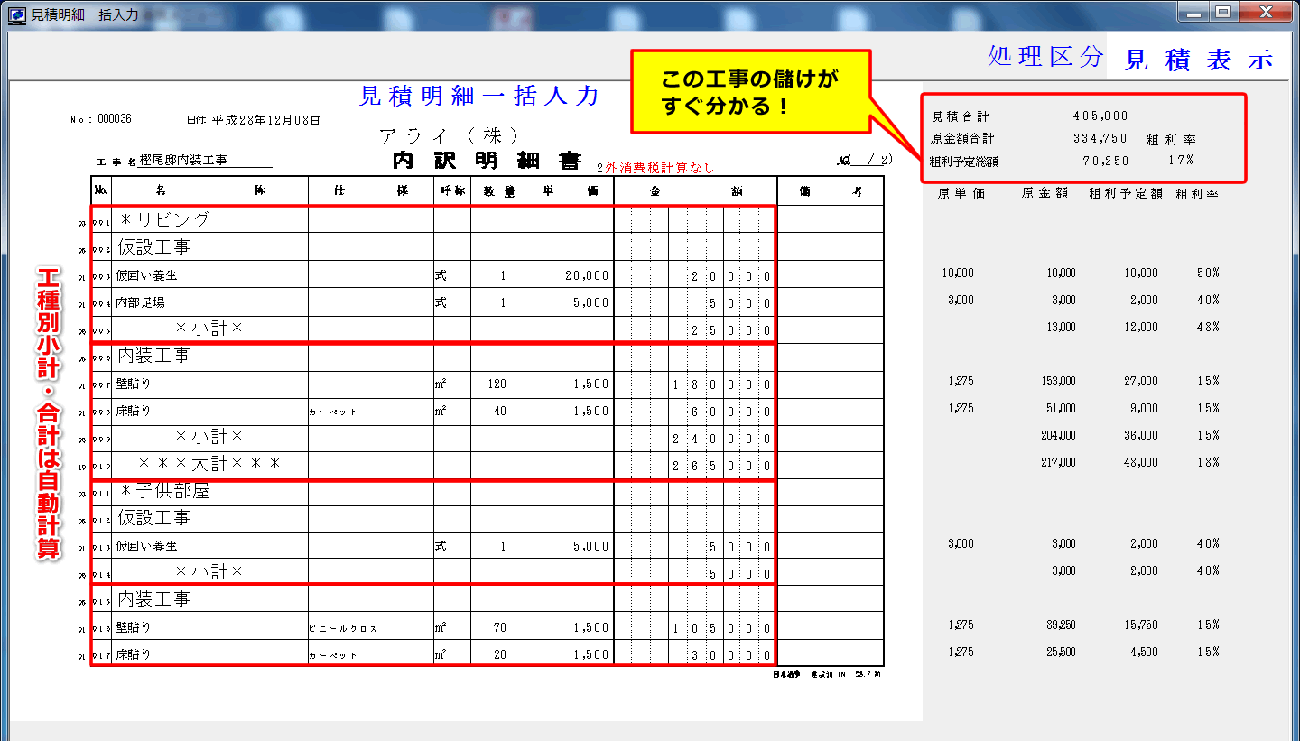Click the application icon in the title bar

click(16, 14)
